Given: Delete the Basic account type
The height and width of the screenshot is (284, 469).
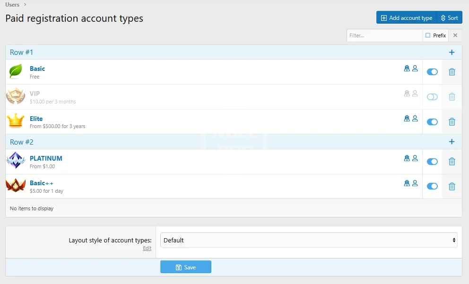Looking at the screenshot, I should (x=452, y=72).
